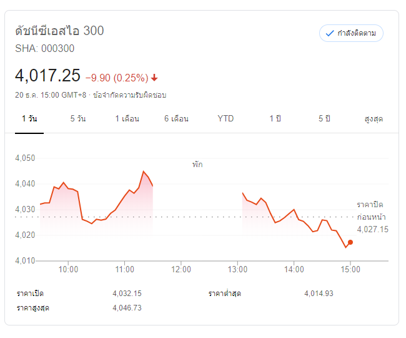View the 5 ปี chart range
Viewport: 406px width, 338px height.
click(324, 119)
